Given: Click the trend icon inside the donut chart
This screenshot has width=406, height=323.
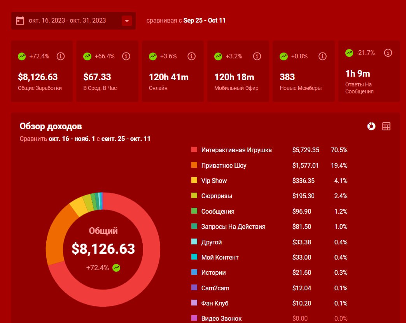Looking at the screenshot, I should [x=116, y=268].
